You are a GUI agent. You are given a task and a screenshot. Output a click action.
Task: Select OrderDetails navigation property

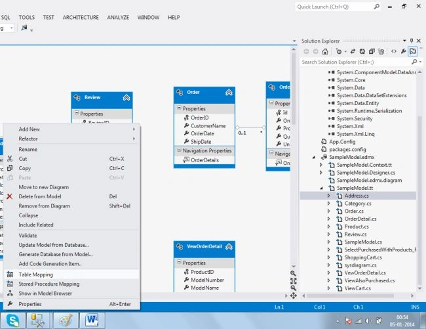click(204, 160)
